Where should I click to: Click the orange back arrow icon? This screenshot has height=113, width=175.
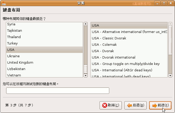coord(129,105)
